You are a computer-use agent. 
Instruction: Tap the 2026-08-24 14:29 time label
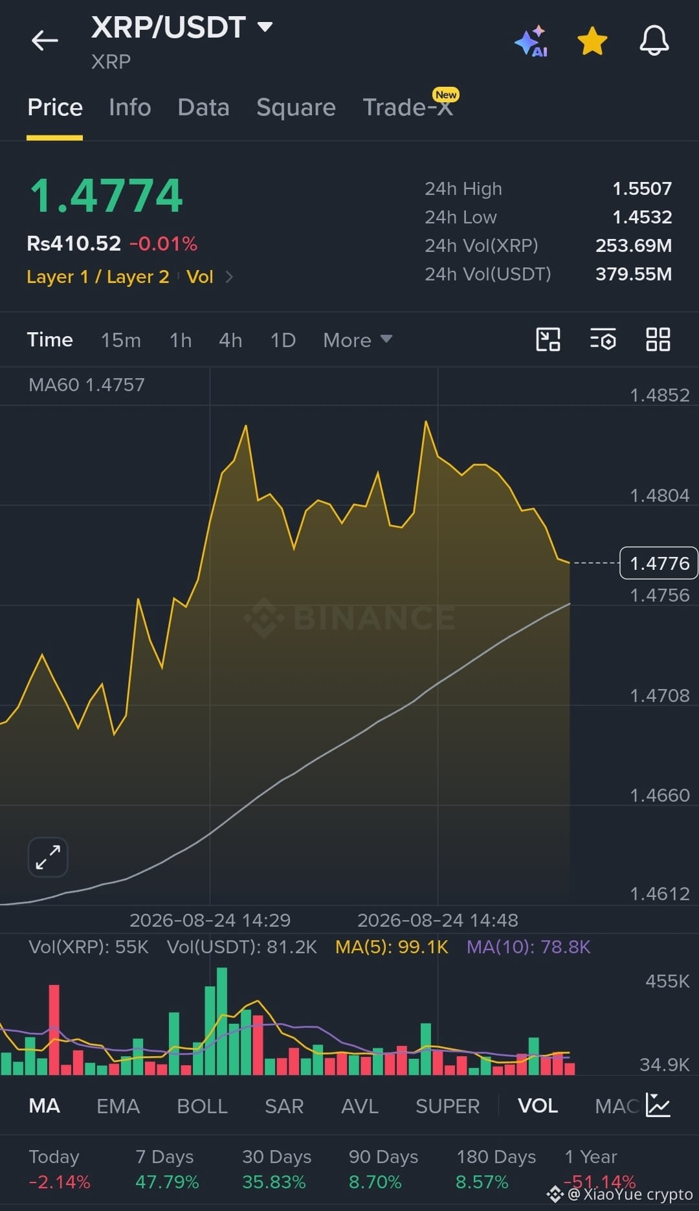coord(210,920)
